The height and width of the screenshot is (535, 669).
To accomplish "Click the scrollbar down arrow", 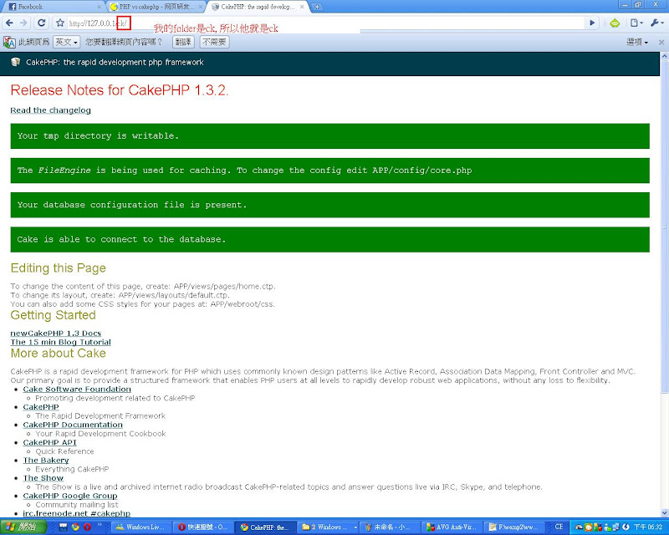I will (x=664, y=512).
